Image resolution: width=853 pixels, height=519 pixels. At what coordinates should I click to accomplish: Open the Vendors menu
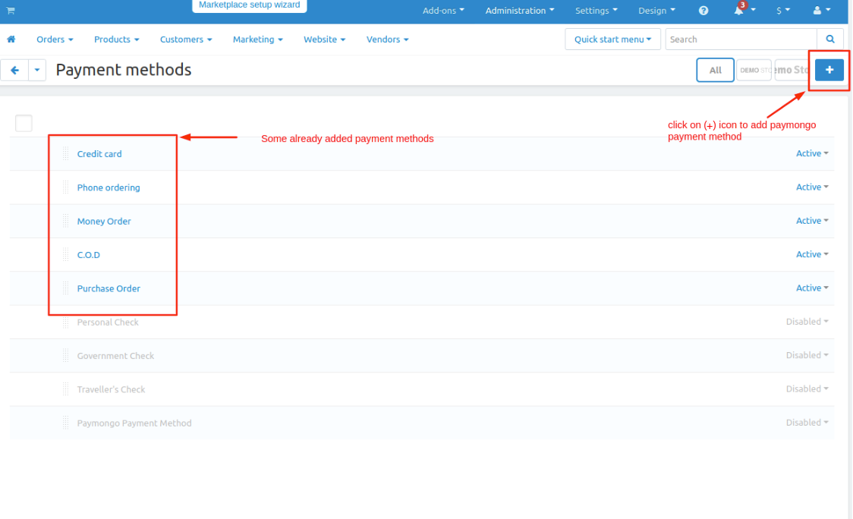(387, 39)
